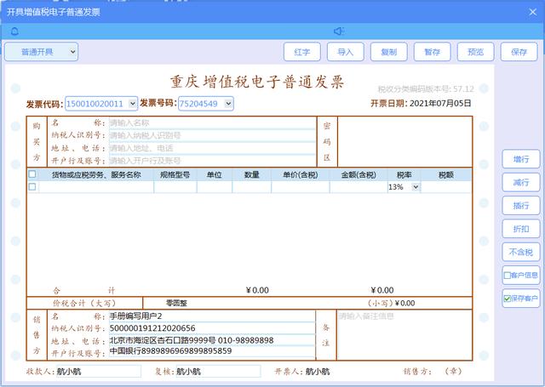Click the bell notification icon
Image resolution: width=545 pixels, height=387 pixels.
[14, 31]
